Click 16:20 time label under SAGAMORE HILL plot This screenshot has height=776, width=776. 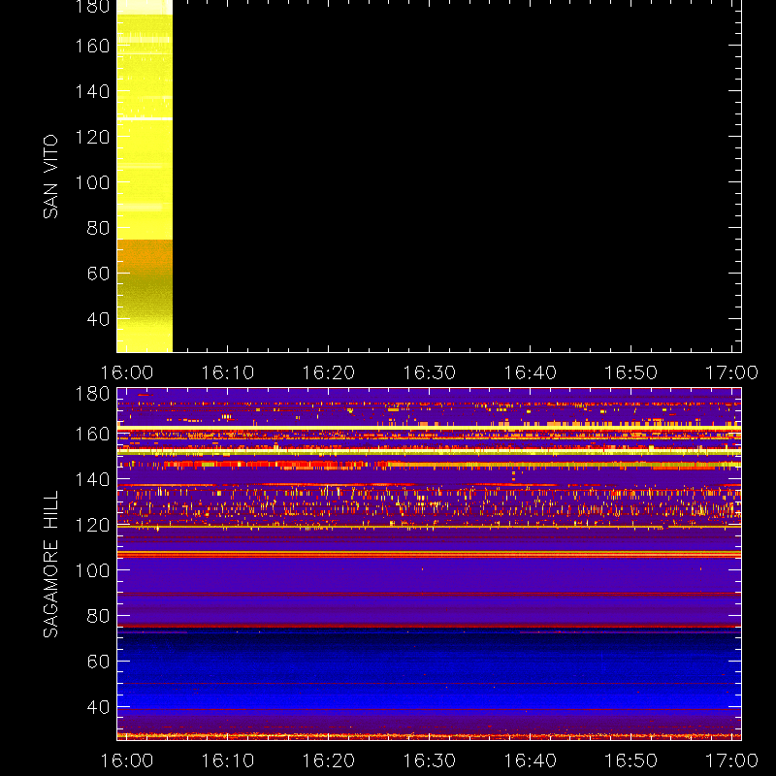[x=328, y=760]
